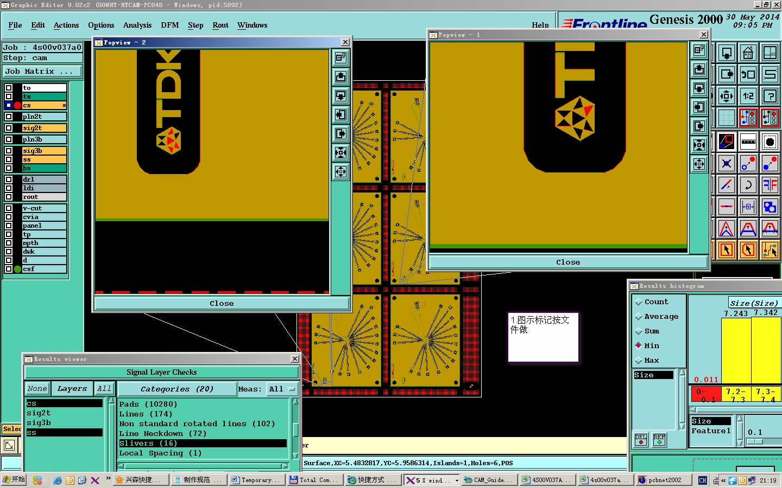Click the Layers button in Results viewer
Image resolution: width=782 pixels, height=488 pixels.
tap(72, 388)
